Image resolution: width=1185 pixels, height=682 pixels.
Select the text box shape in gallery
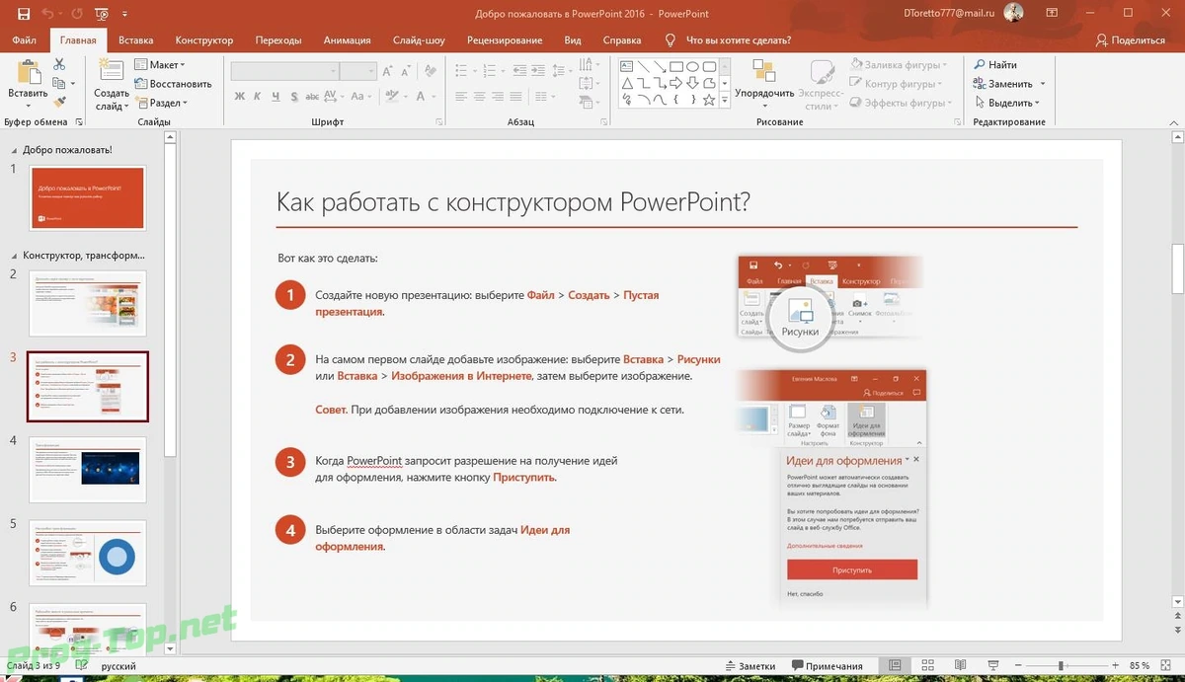pos(627,67)
